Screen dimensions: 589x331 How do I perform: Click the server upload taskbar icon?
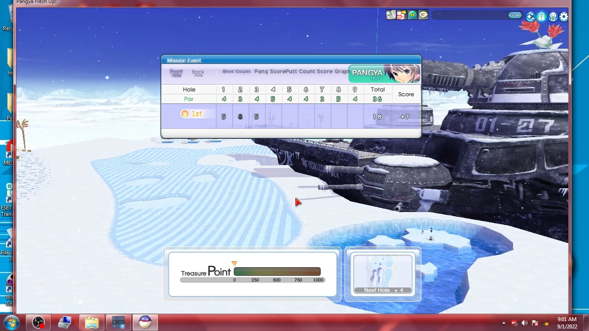pos(118,322)
